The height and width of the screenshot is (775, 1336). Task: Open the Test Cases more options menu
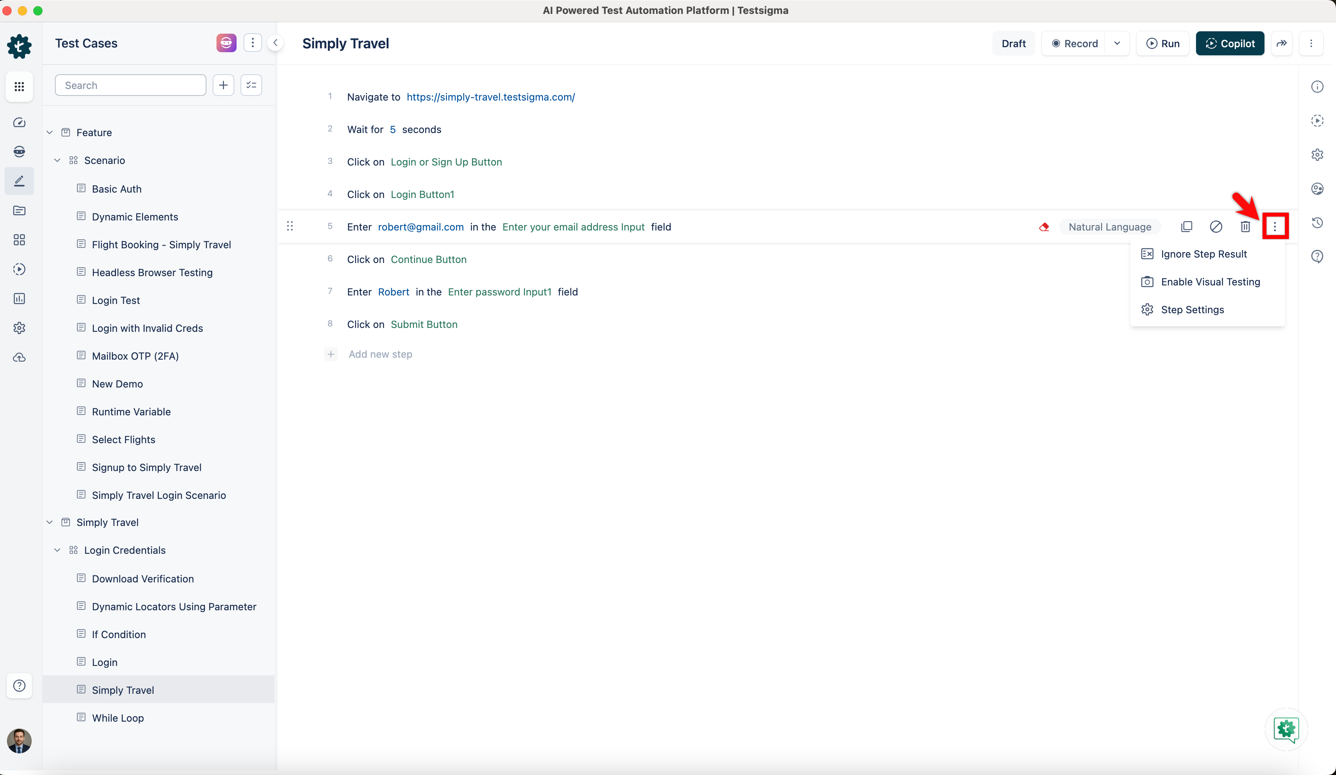253,43
